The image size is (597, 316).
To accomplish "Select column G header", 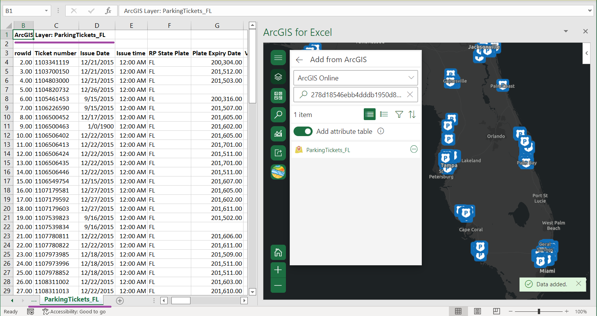I will 217,26.
